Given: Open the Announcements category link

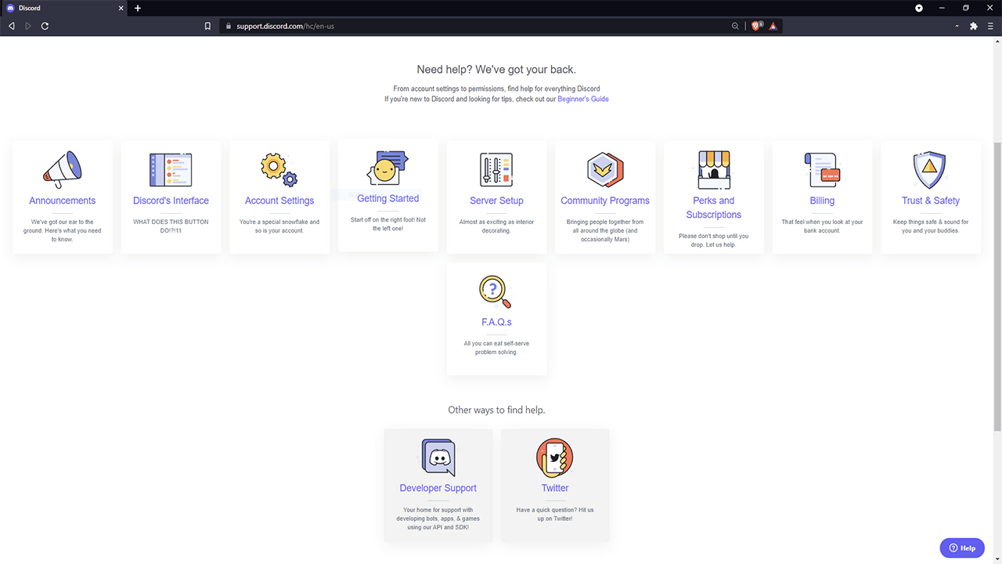Looking at the screenshot, I should coord(63,201).
